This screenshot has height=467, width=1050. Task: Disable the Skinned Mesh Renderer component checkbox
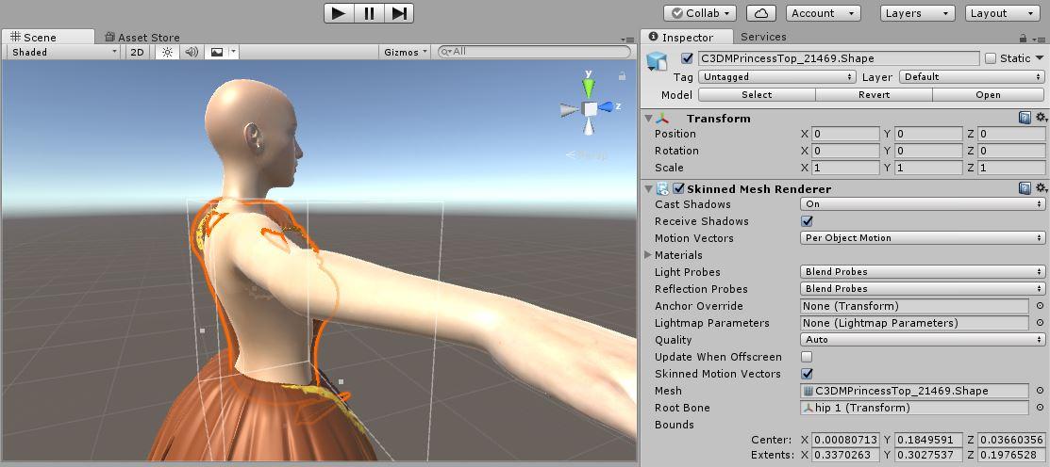click(678, 189)
